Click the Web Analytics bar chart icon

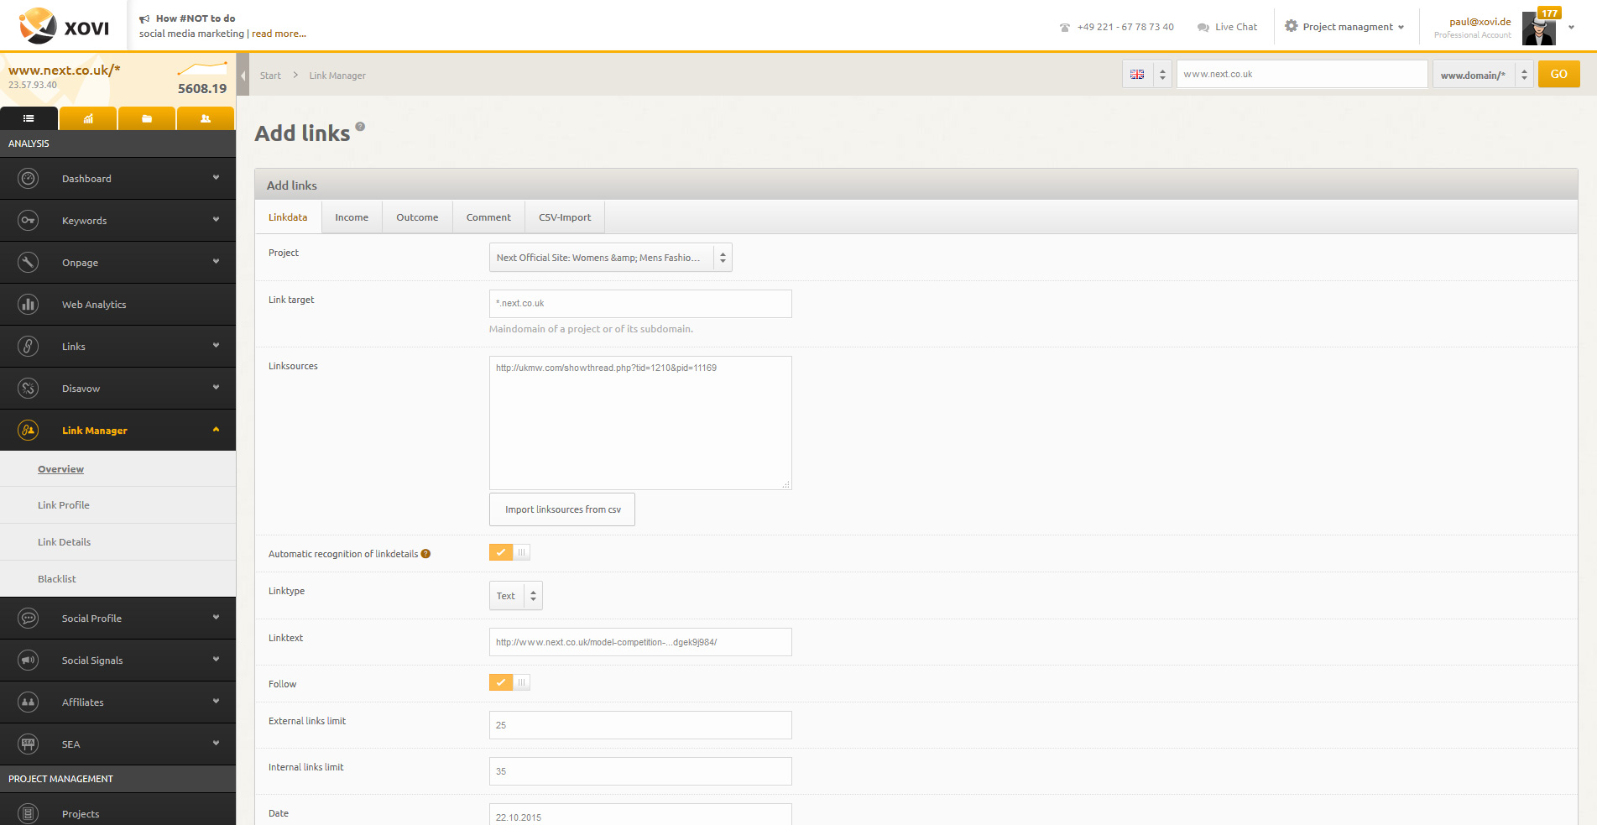[29, 305]
